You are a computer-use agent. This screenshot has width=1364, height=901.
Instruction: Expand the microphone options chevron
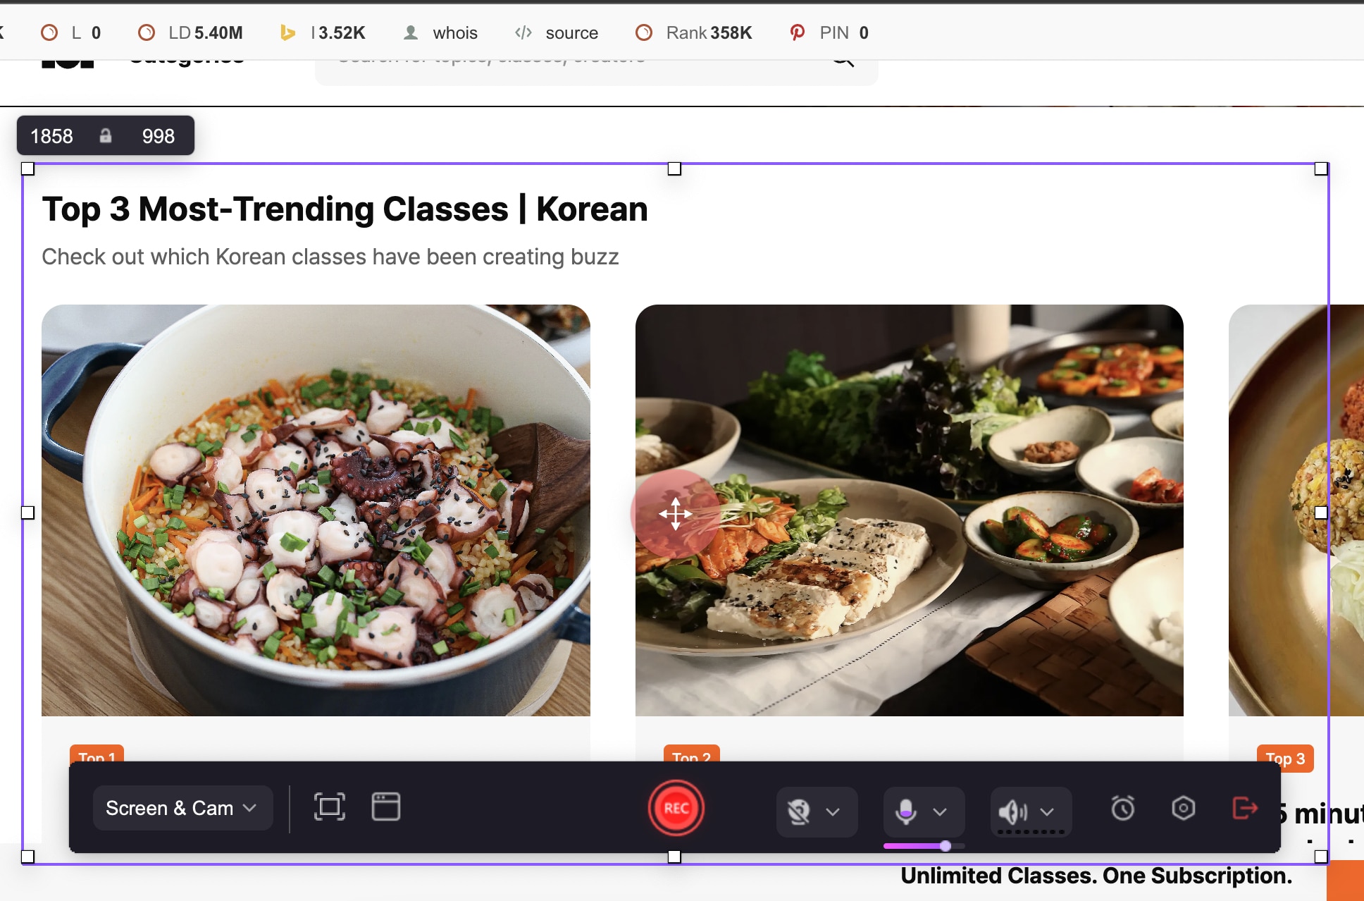tap(940, 811)
